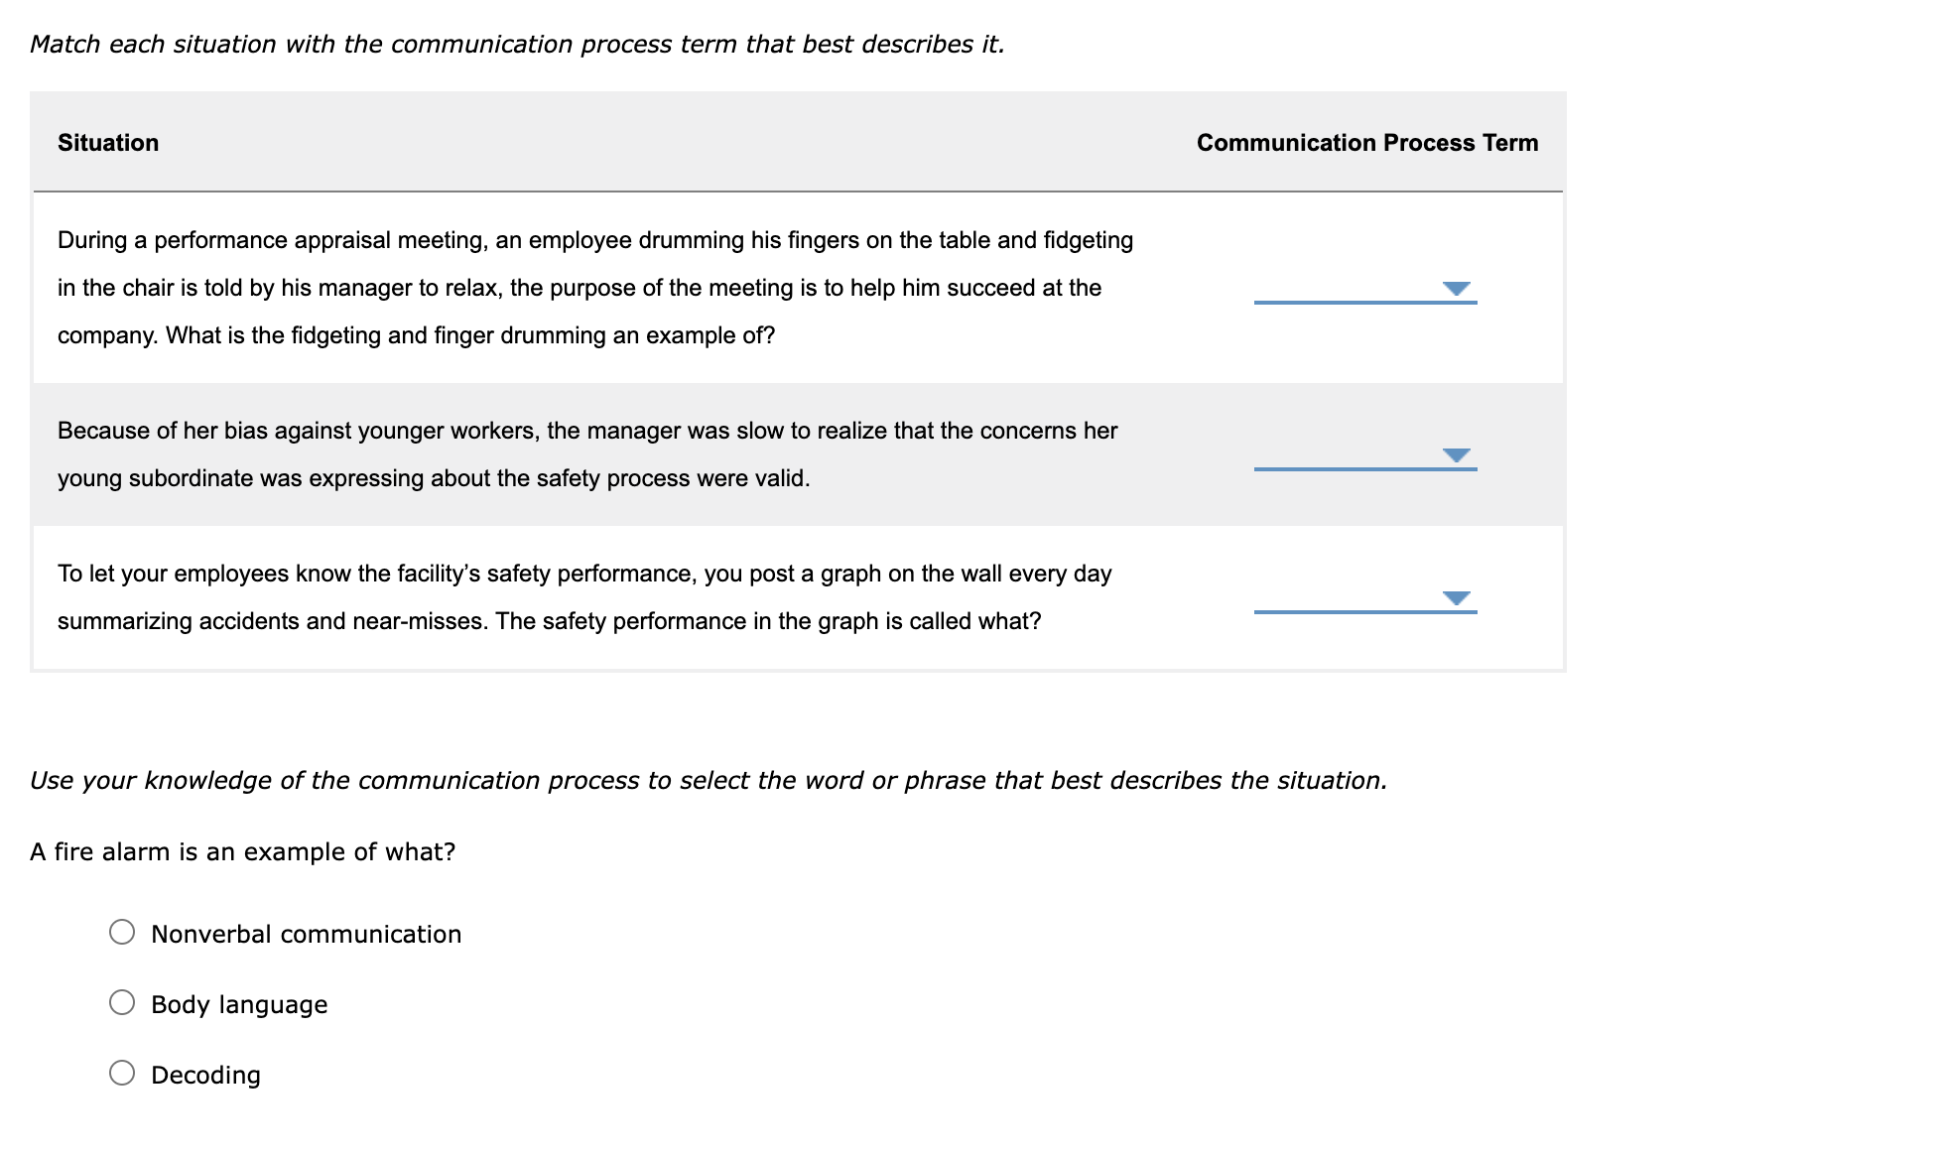Click the blue arrow icon on the second answer line
The image size is (1935, 1157).
[1458, 455]
